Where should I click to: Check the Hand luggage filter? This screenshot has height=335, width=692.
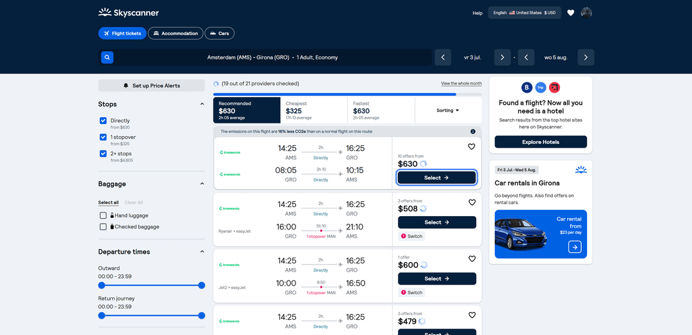(103, 215)
